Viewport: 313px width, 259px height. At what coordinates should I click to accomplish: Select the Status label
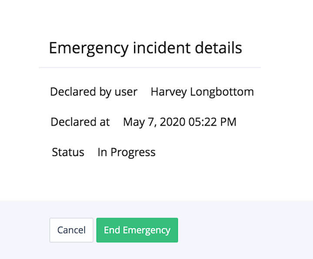(x=68, y=153)
